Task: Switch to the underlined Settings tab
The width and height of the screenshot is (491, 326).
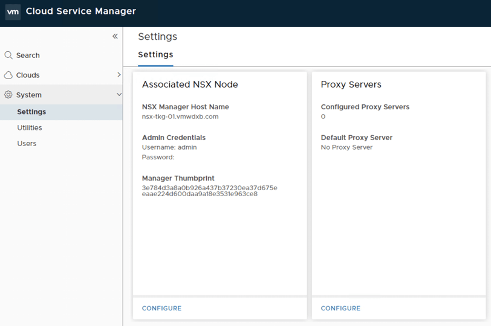Action: click(155, 54)
